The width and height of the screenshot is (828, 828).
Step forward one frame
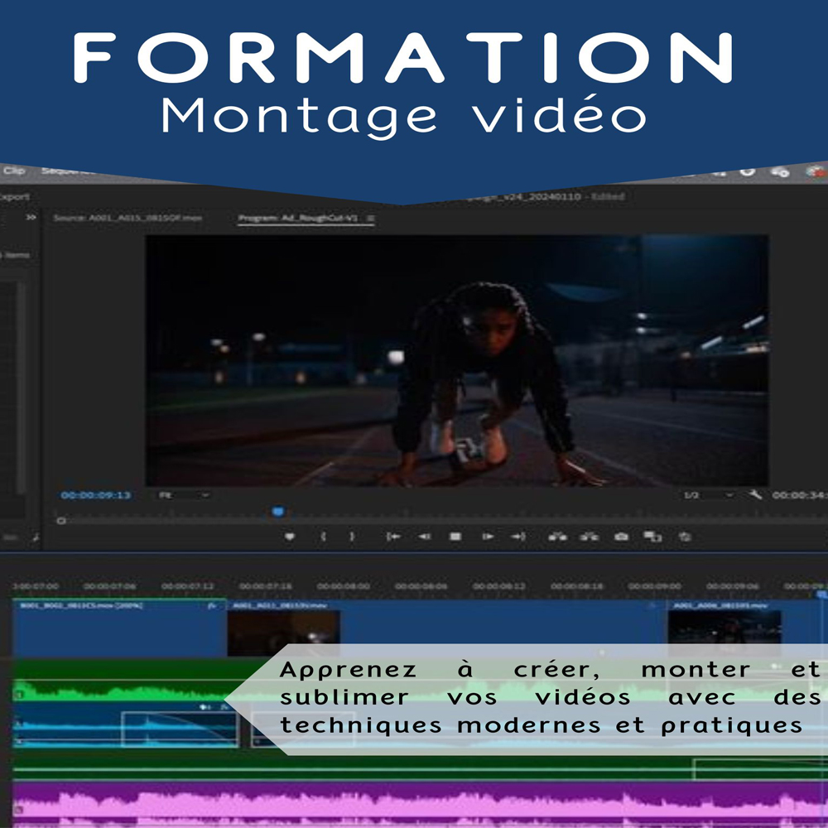click(488, 537)
